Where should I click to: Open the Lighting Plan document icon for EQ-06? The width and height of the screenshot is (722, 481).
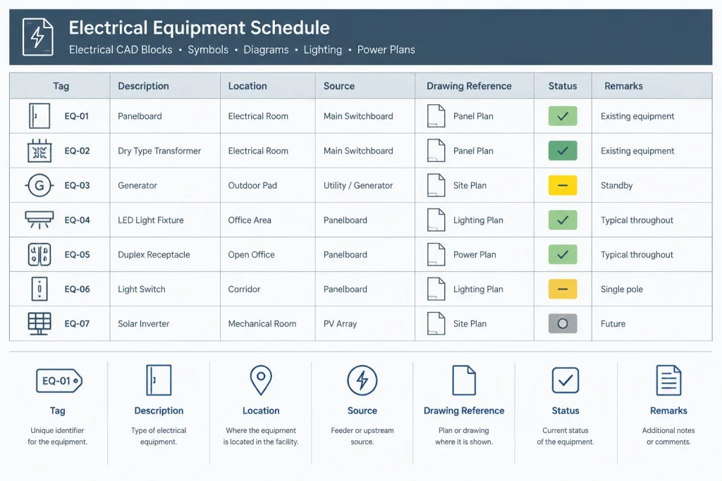click(436, 289)
